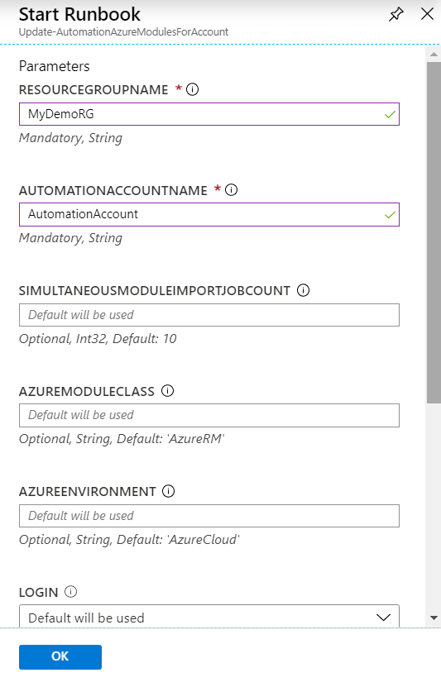Screen dimensions: 441x687
Task: Click info icon next to RESOURCEGROUPNAME
Action: (193, 89)
